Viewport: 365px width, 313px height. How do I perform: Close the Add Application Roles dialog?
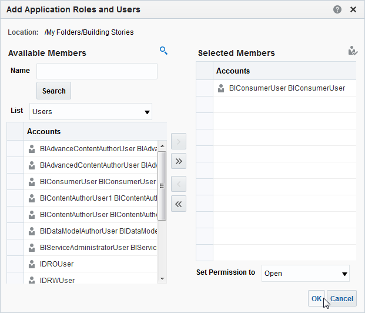pos(353,9)
